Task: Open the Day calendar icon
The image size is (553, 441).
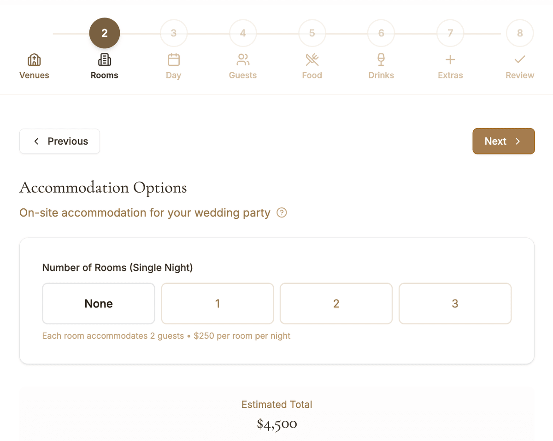Action: coord(173,59)
